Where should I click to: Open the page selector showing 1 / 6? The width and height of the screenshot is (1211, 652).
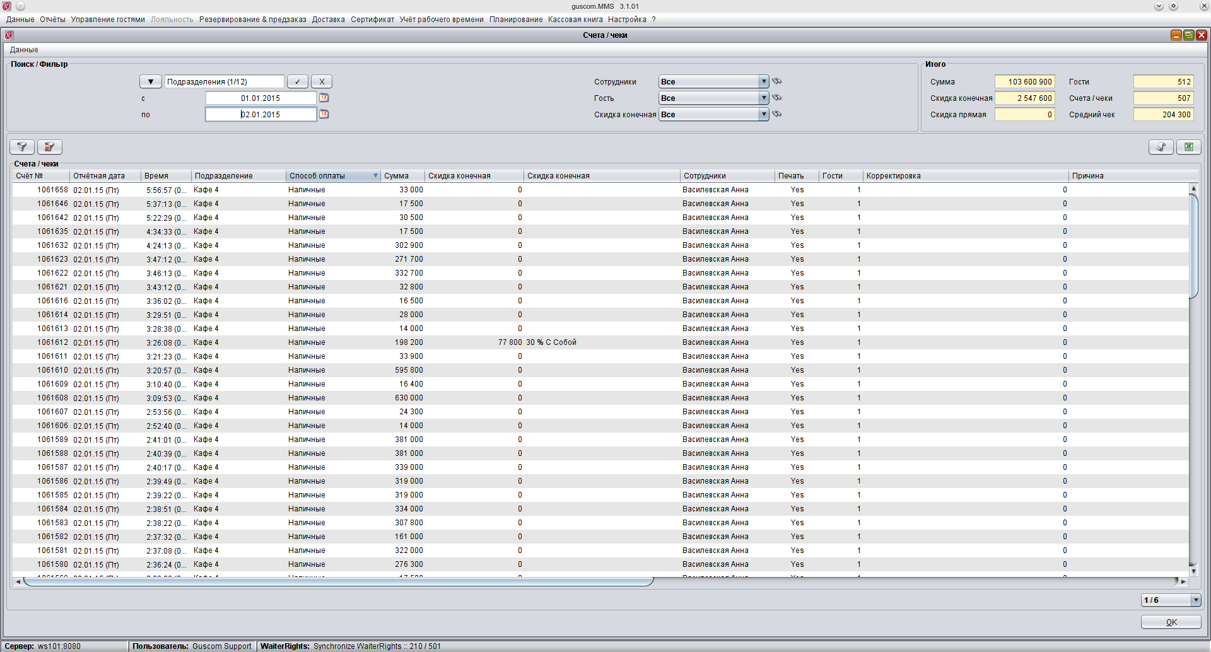(1195, 600)
